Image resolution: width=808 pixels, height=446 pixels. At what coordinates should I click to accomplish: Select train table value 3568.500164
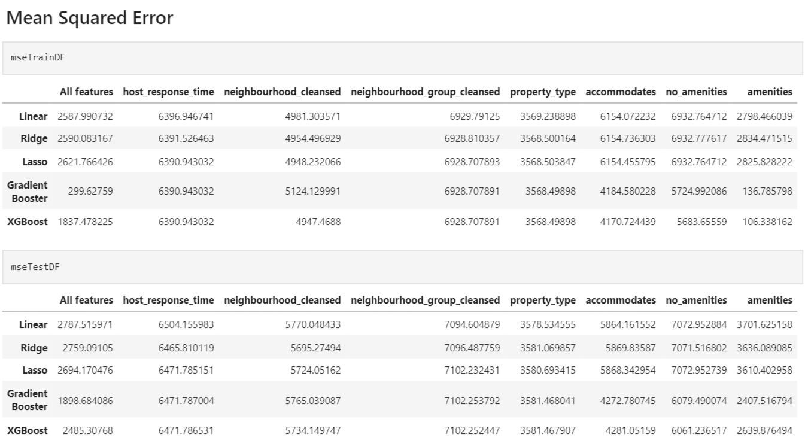click(548, 139)
